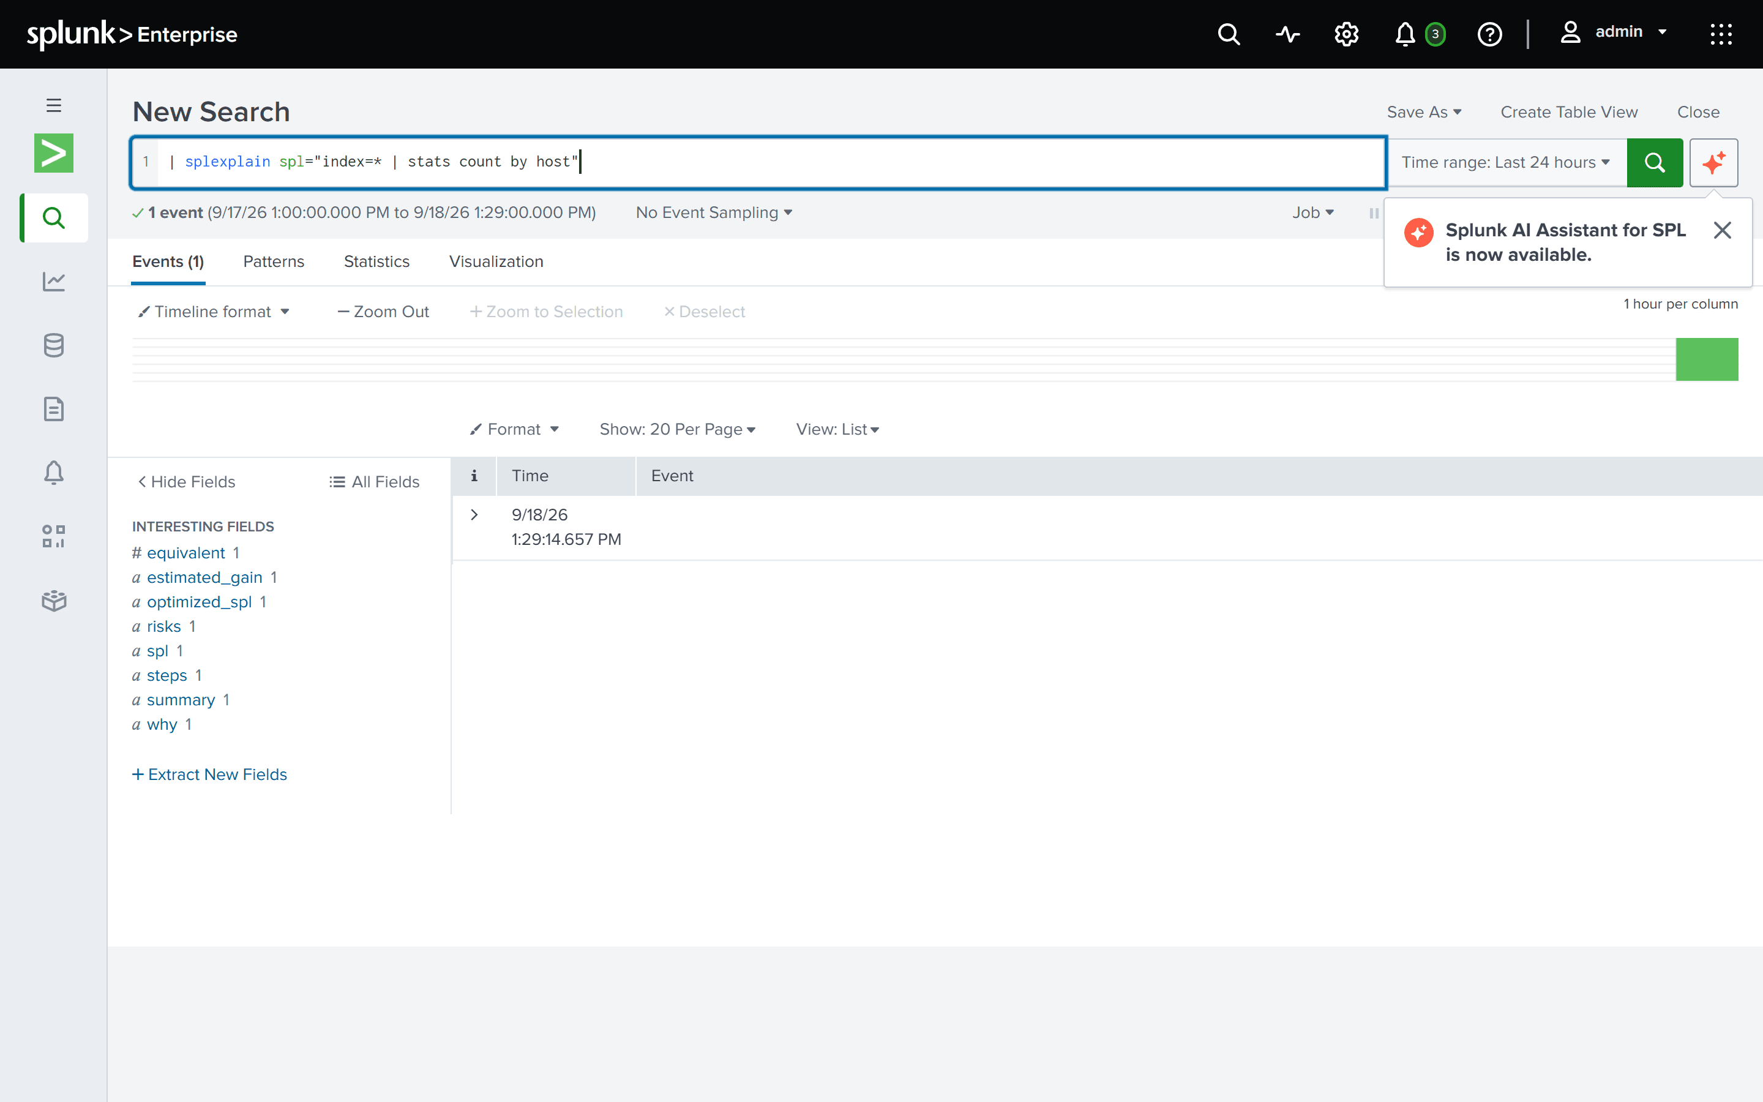Open the Datasets database icon in sidebar
The height and width of the screenshot is (1102, 1763).
(54, 345)
